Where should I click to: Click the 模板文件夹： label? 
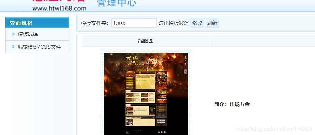95,23
